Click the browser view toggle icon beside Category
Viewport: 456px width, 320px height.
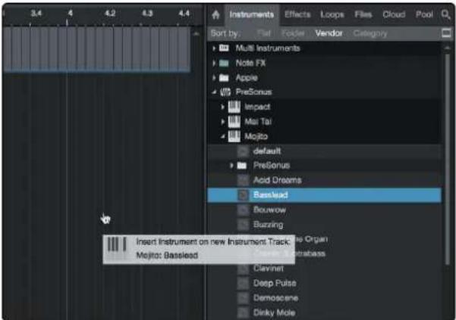pyautogui.click(x=446, y=33)
